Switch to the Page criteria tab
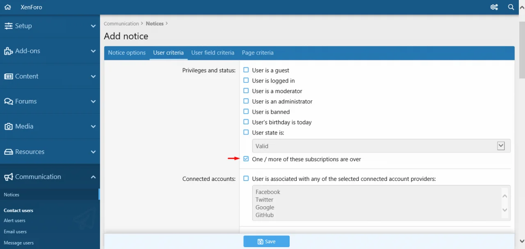Image resolution: width=525 pixels, height=249 pixels. pos(258,53)
